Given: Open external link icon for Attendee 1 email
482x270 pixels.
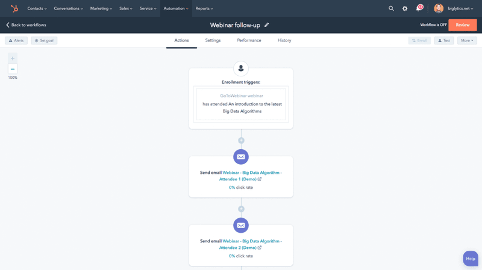Looking at the screenshot, I should click(x=260, y=179).
